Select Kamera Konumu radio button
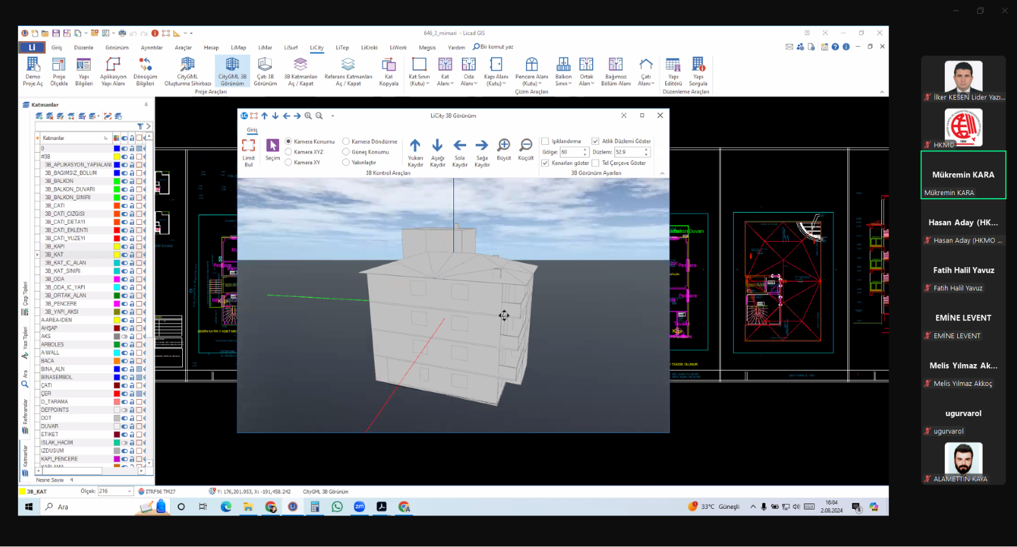This screenshot has width=1017, height=547. click(288, 141)
